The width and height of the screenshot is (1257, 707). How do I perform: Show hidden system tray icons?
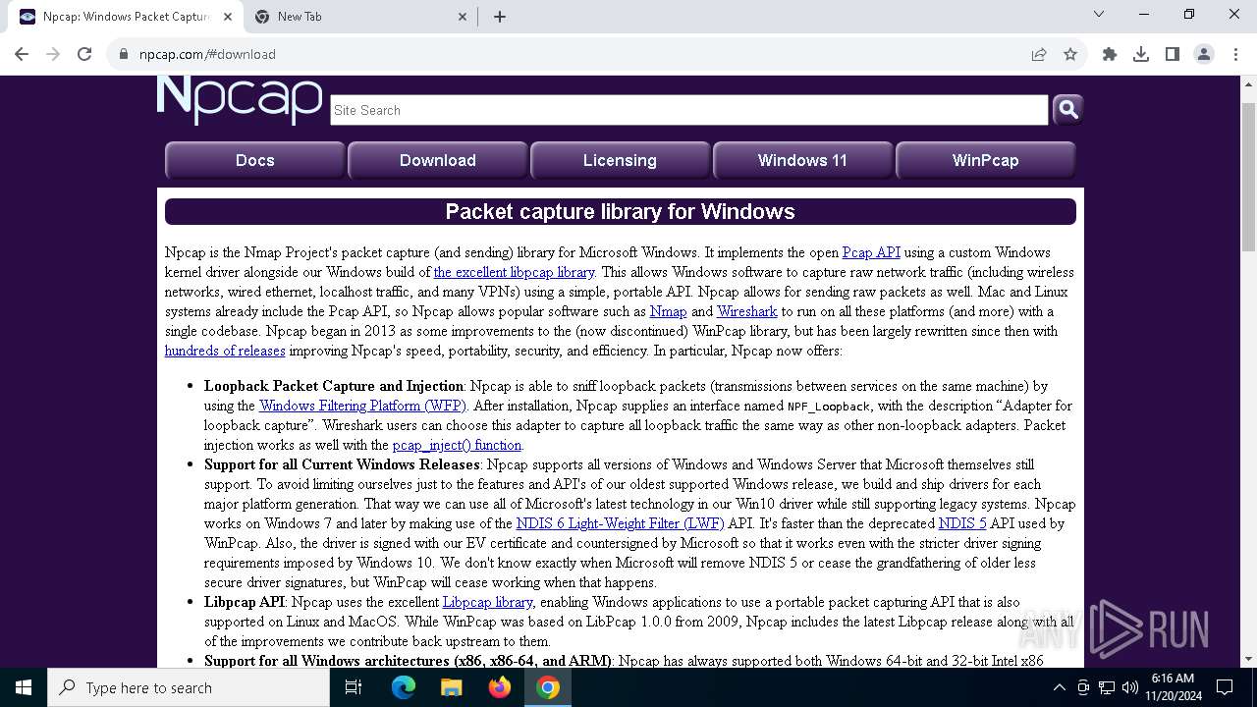pyautogui.click(x=1059, y=687)
